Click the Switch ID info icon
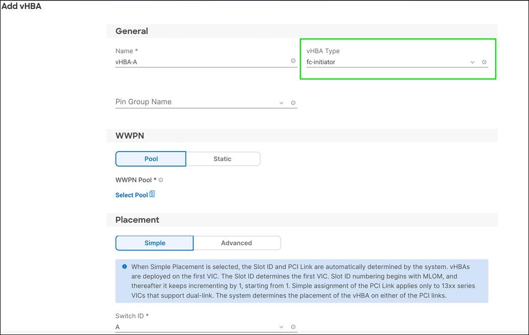Viewport: 529px width, 335px height. [292, 326]
